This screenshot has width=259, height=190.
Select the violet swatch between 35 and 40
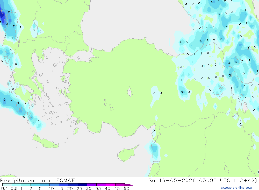coord(101,185)
